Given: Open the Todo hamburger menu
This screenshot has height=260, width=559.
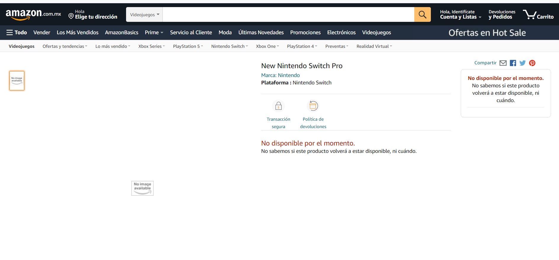Looking at the screenshot, I should 17,32.
